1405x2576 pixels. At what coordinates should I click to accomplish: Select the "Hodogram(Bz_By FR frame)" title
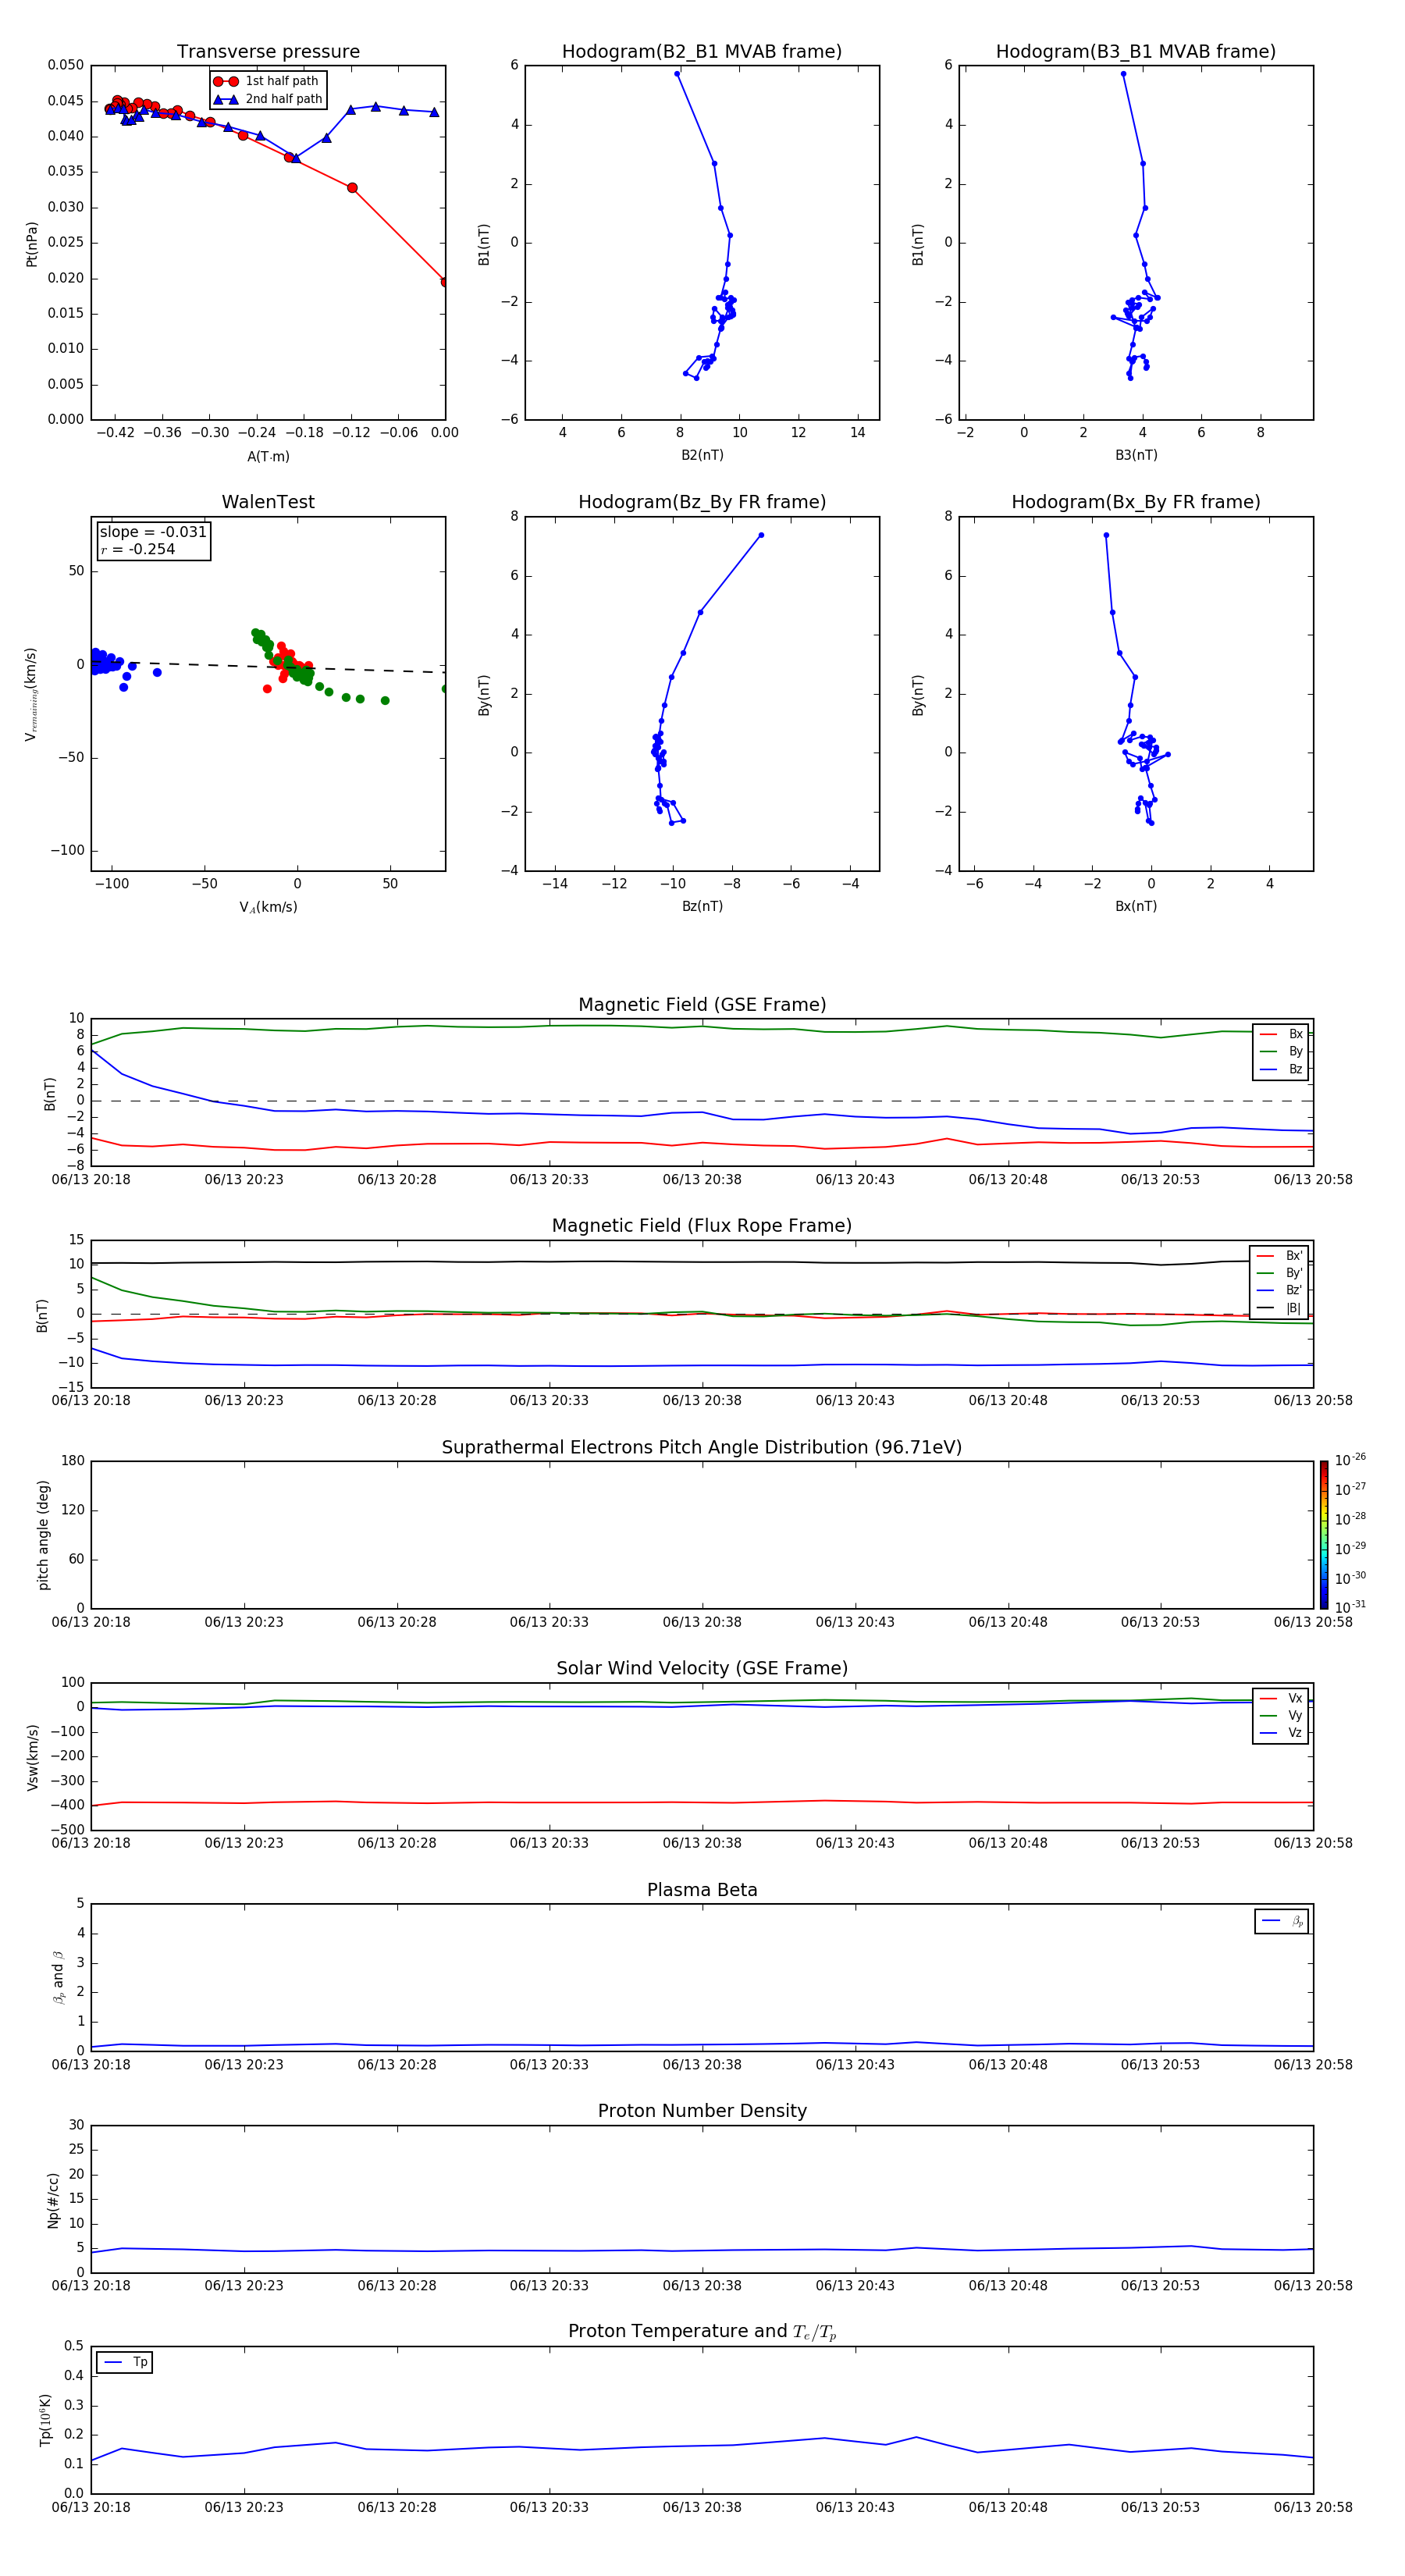(702, 502)
